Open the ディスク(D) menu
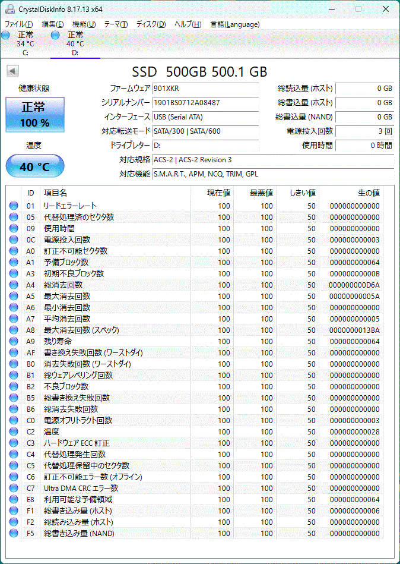400x564 pixels. coord(151,24)
